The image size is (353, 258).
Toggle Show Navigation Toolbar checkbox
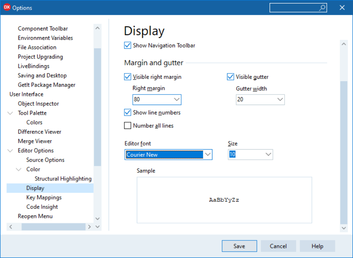[127, 45]
